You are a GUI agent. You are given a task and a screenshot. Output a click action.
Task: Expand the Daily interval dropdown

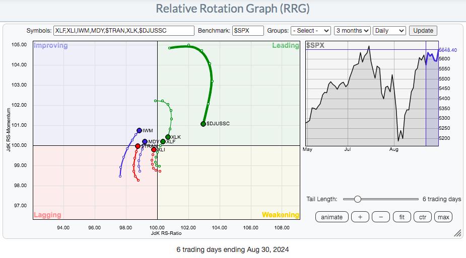tap(389, 31)
